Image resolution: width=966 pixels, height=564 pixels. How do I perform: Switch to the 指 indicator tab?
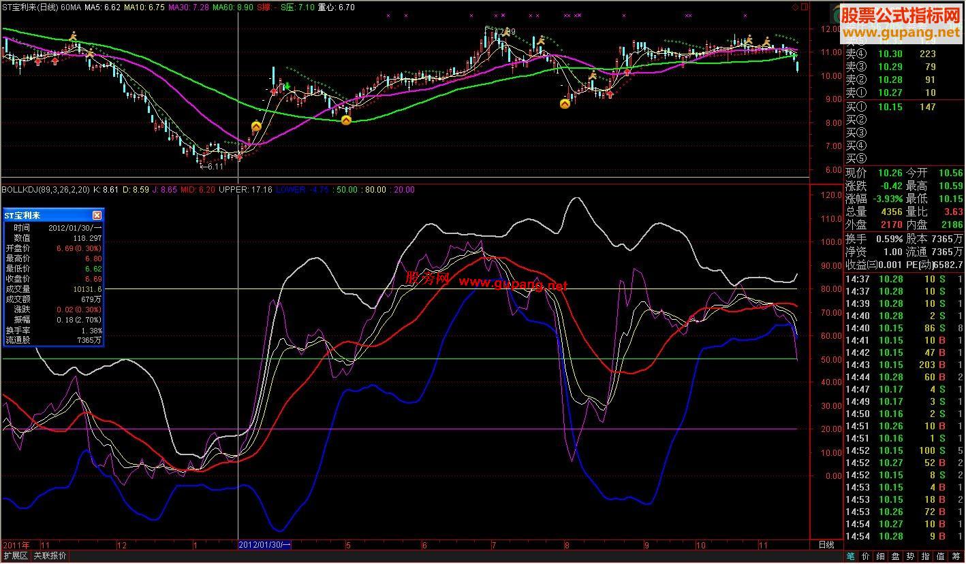(926, 557)
